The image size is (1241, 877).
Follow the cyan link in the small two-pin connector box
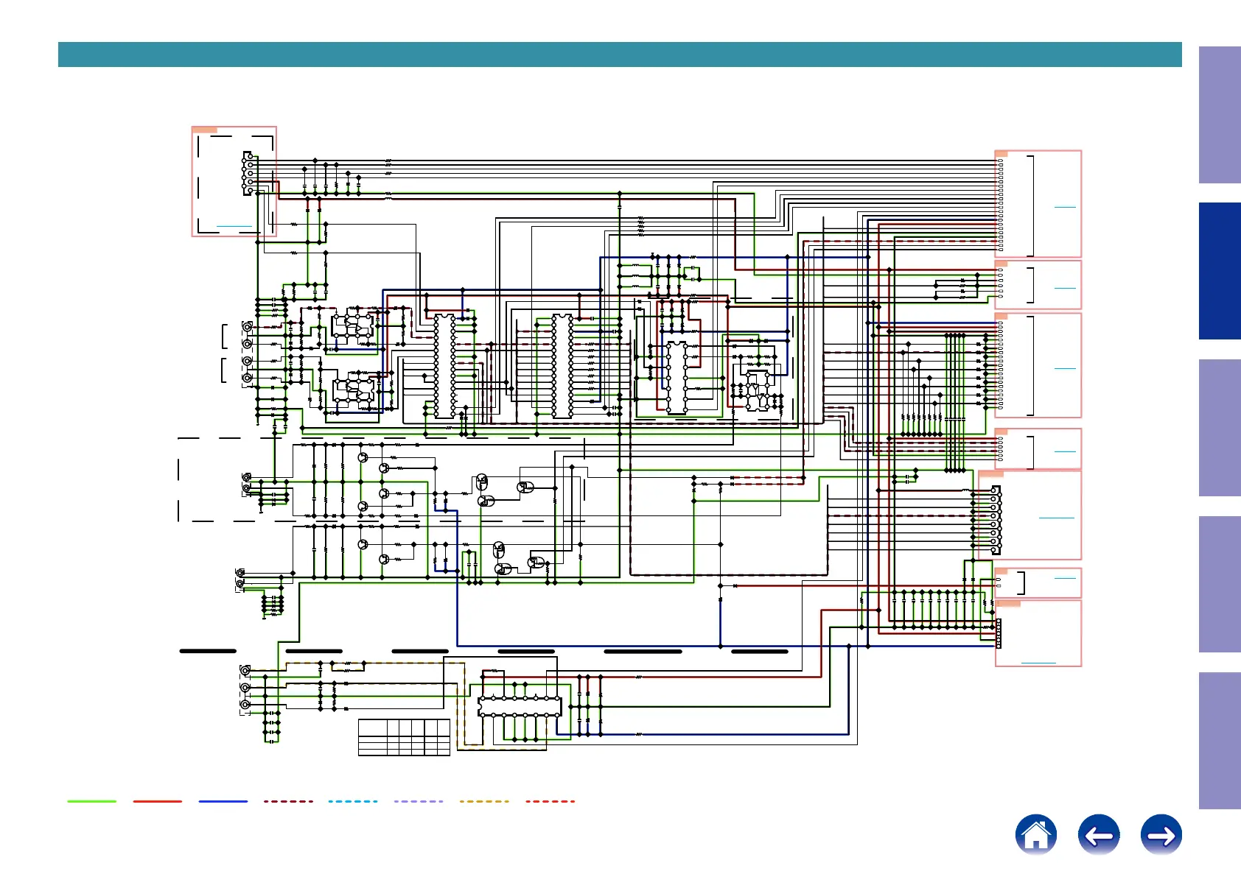coord(1065,578)
